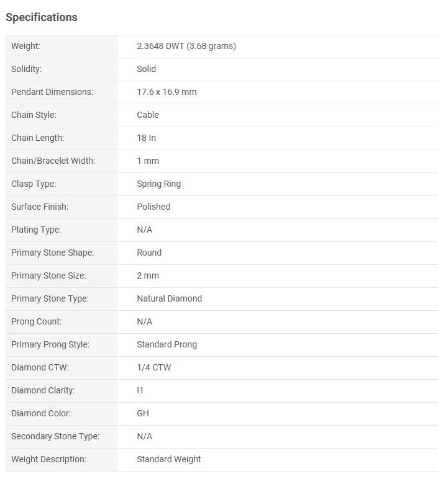Select the Cable chain style value
438x479 pixels.
click(148, 115)
